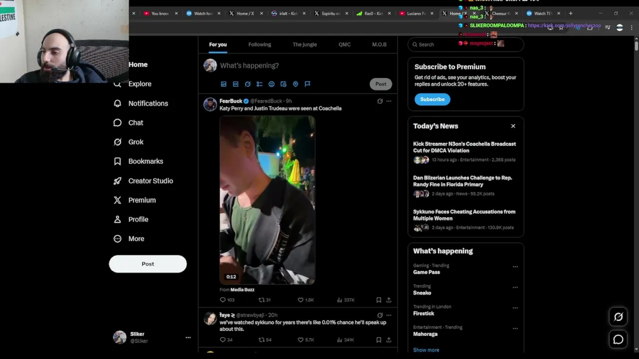
Task: Open the FearBuck username link
Action: pos(231,101)
